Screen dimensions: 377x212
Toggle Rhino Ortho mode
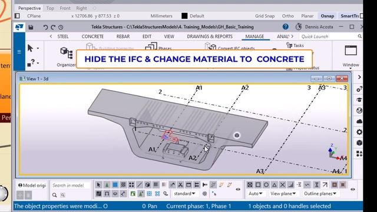[x=288, y=16]
